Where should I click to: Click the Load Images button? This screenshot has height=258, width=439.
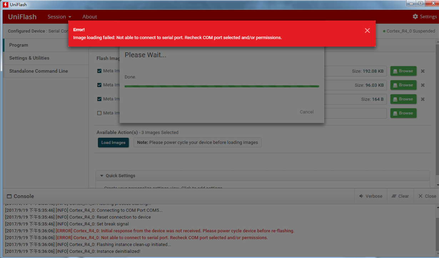tap(113, 143)
